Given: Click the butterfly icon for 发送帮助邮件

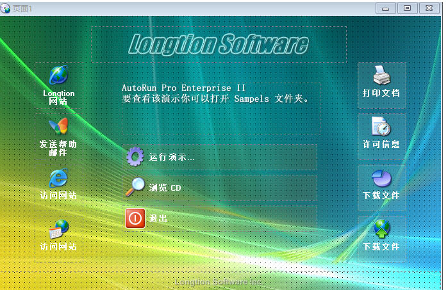Looking at the screenshot, I should pos(58,126).
